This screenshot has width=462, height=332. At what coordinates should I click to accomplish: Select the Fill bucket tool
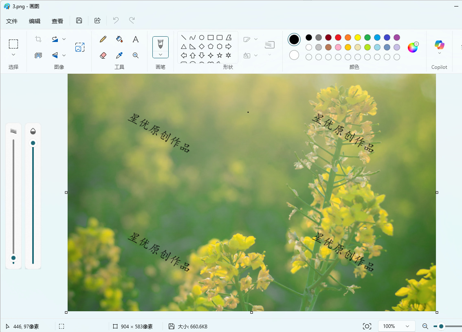119,39
